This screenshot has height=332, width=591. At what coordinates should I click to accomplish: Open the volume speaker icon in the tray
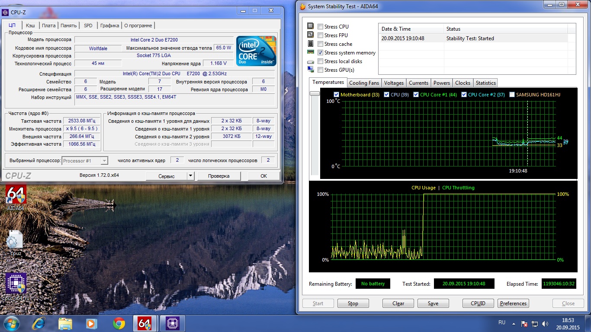(x=545, y=323)
